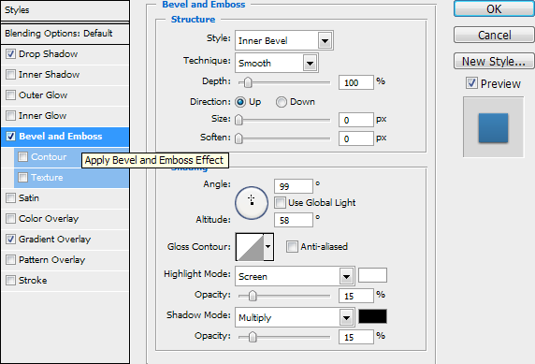Enable the Stroke checkbox
This screenshot has height=364, width=535.
10,281
